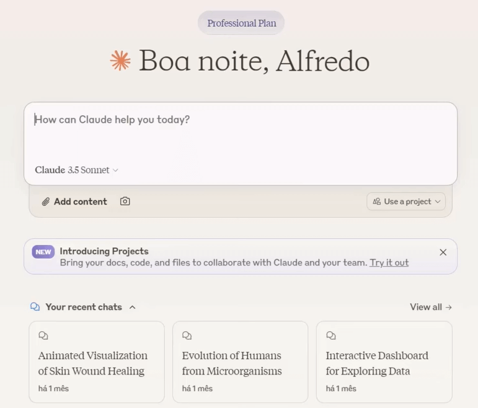Click chat icon on Interactive Dashboard card
Image resolution: width=478 pixels, height=408 pixels.
point(331,335)
